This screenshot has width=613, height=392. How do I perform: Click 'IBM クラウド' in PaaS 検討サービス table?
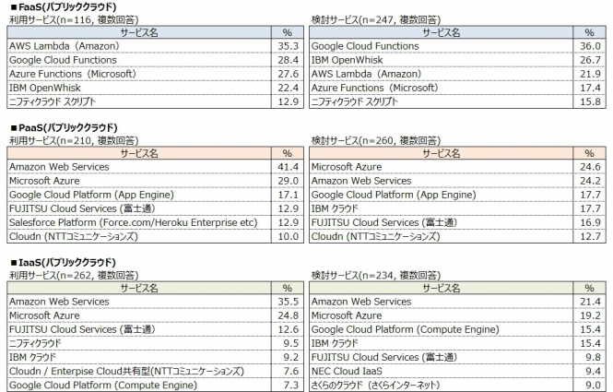tap(335, 208)
